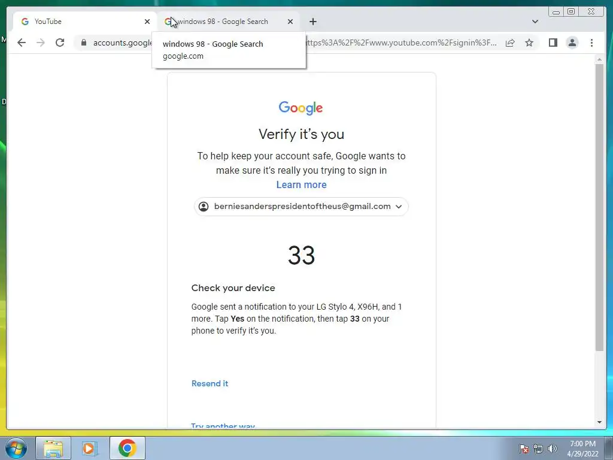This screenshot has width=613, height=460.
Task: Open the Chrome three-dot menu
Action: (591, 43)
